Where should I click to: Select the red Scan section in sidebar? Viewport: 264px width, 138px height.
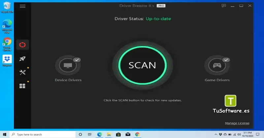[x=22, y=45]
